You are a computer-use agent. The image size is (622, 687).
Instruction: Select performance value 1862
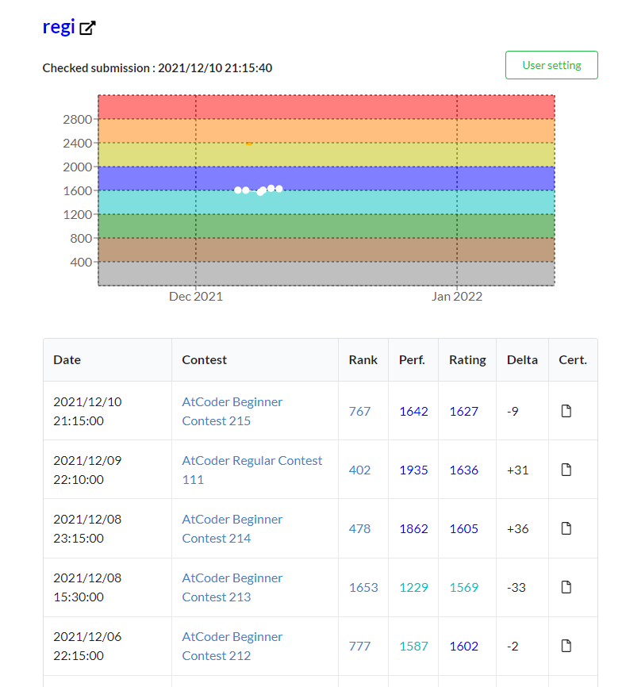(413, 529)
